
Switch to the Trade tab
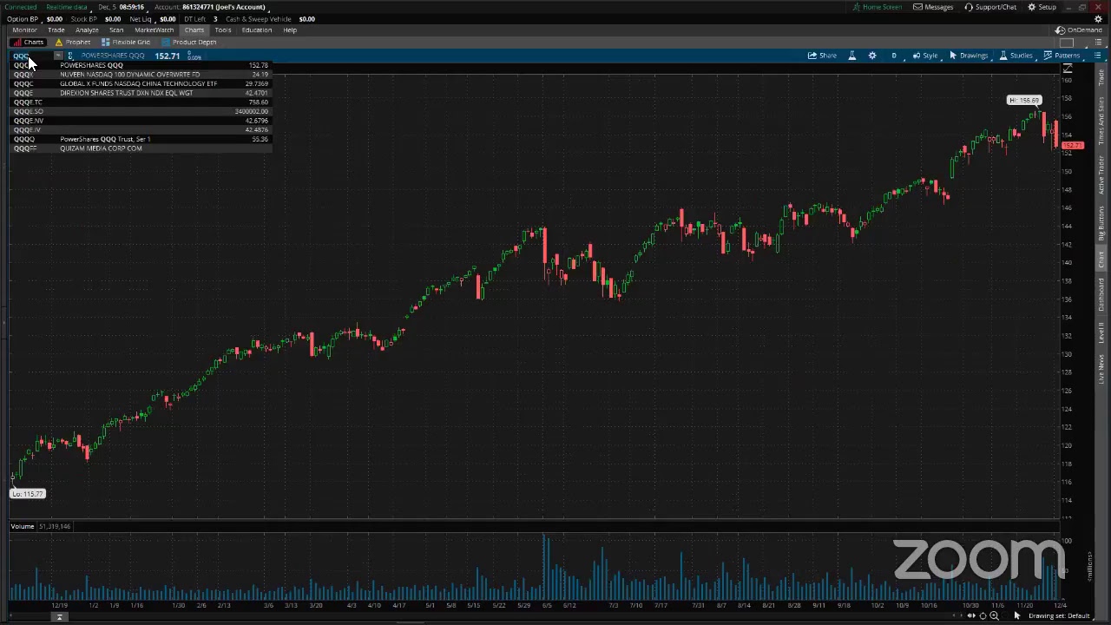56,30
